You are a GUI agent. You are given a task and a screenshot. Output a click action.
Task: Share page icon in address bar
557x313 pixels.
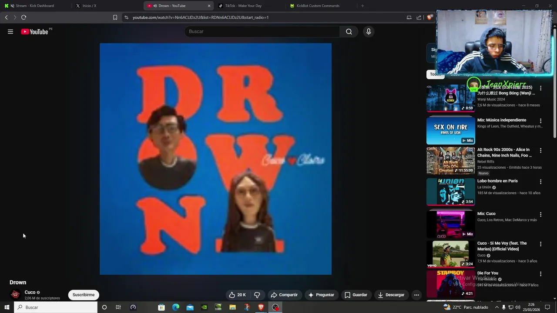419,17
